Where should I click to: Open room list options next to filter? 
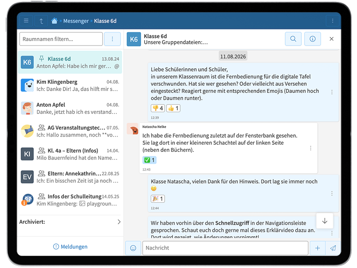point(112,39)
